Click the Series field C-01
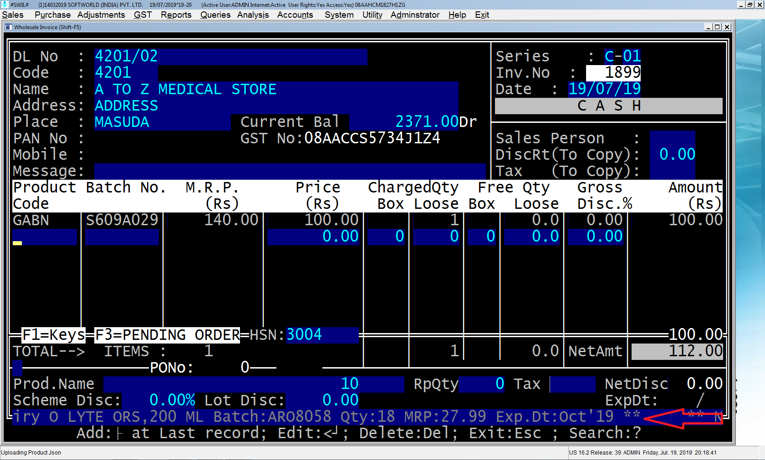This screenshot has width=765, height=460. (x=622, y=56)
